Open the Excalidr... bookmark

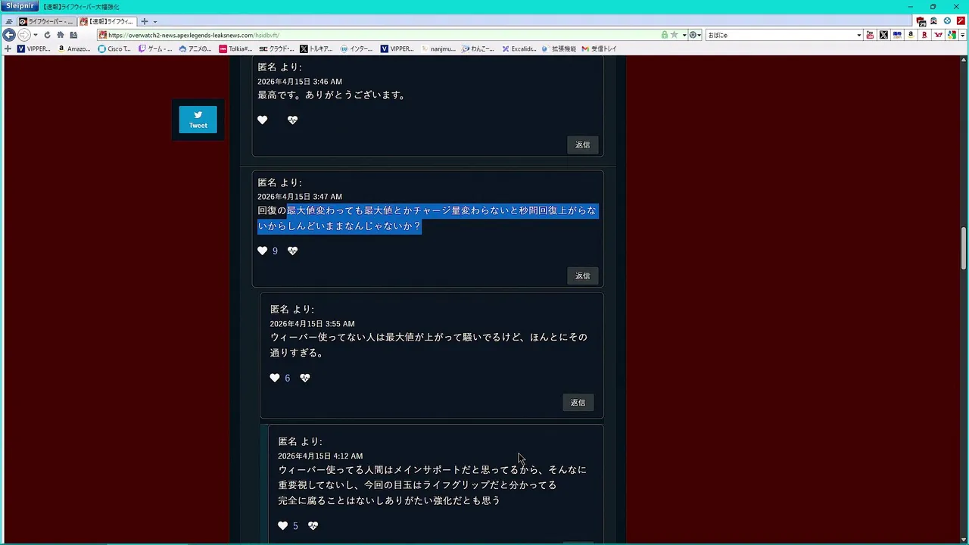tap(519, 48)
